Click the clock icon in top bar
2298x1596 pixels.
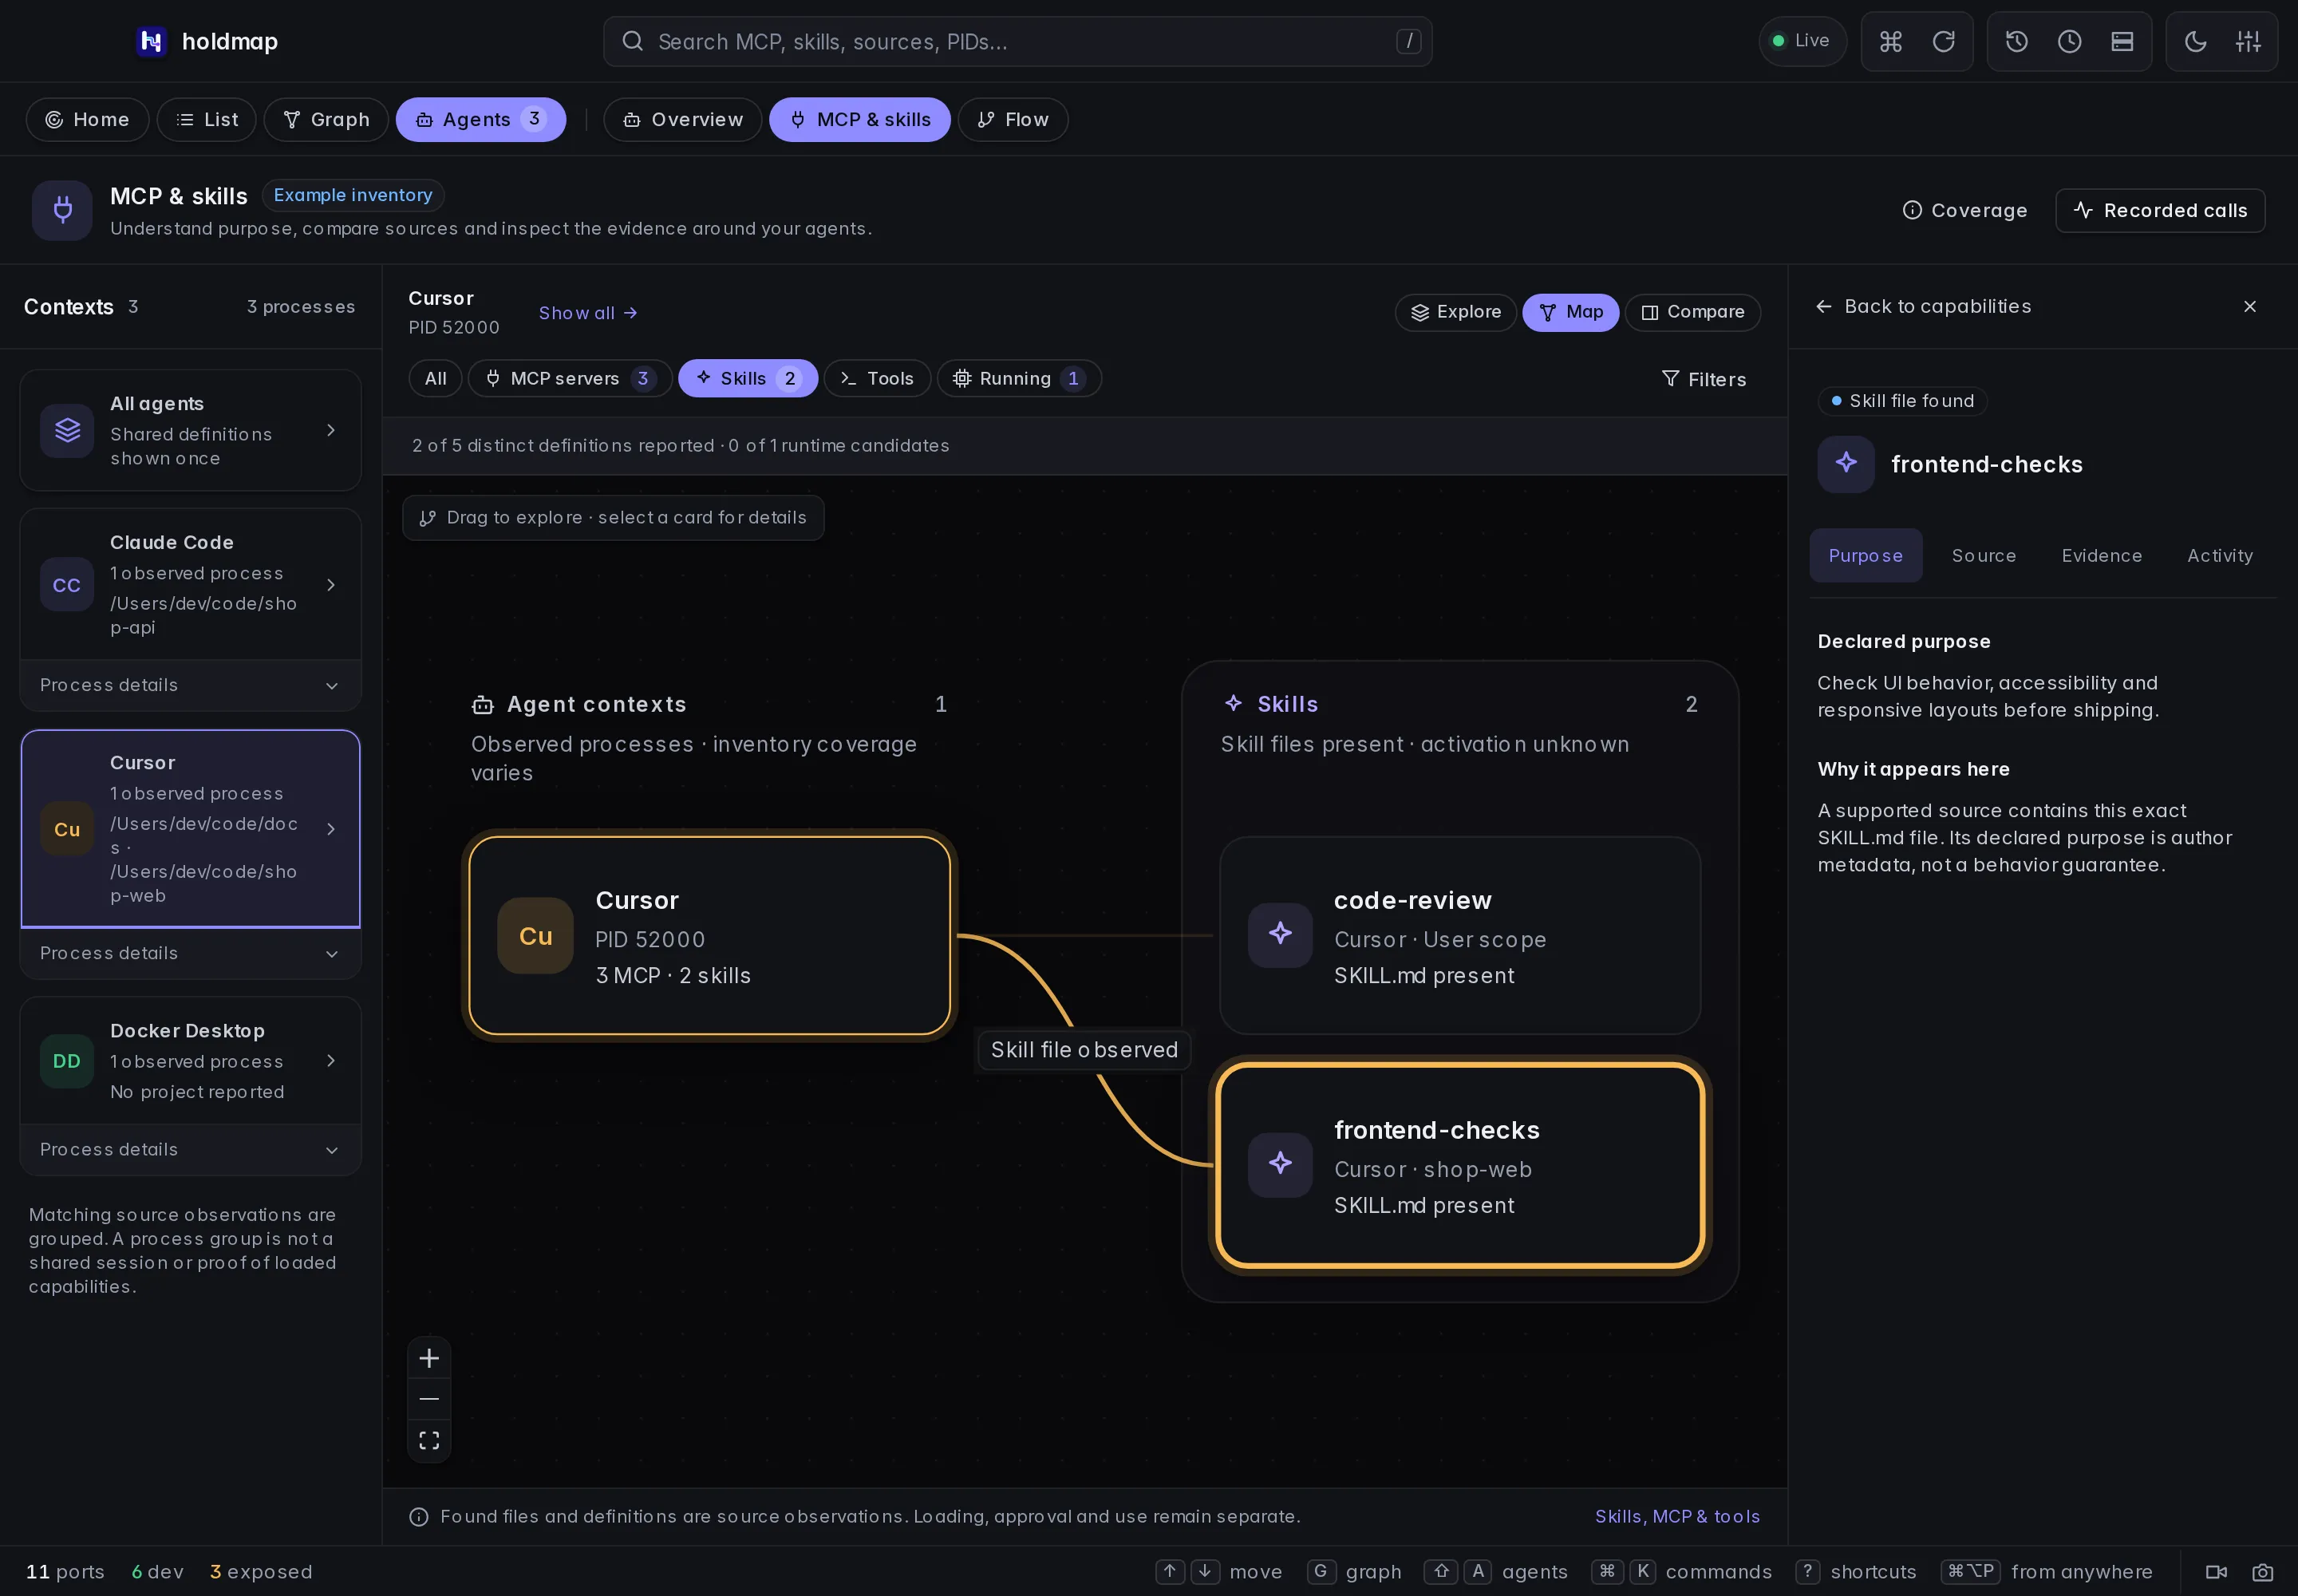coord(2069,41)
